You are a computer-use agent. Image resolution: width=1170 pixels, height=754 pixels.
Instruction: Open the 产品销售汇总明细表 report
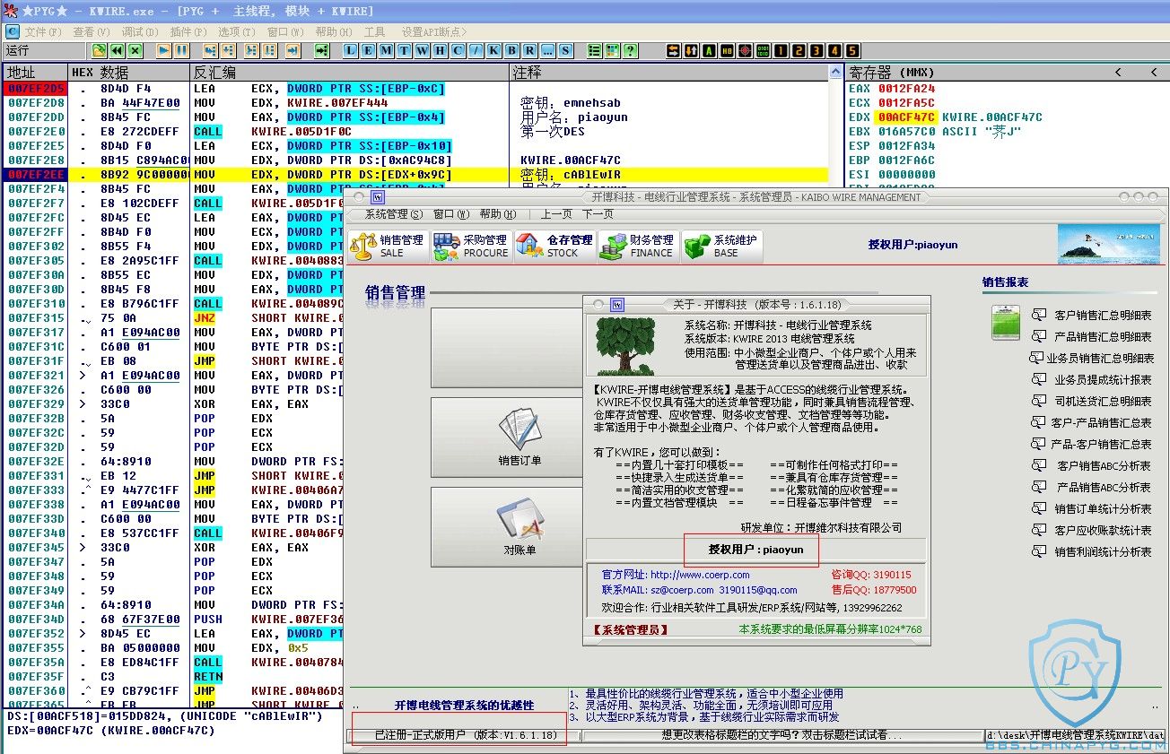(x=1103, y=337)
